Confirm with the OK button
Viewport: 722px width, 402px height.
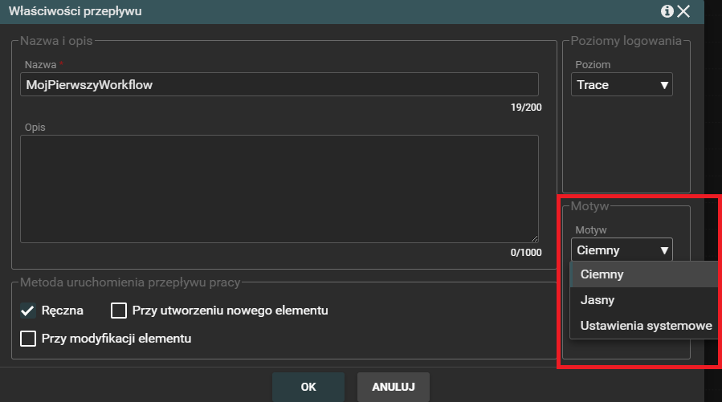click(x=308, y=387)
